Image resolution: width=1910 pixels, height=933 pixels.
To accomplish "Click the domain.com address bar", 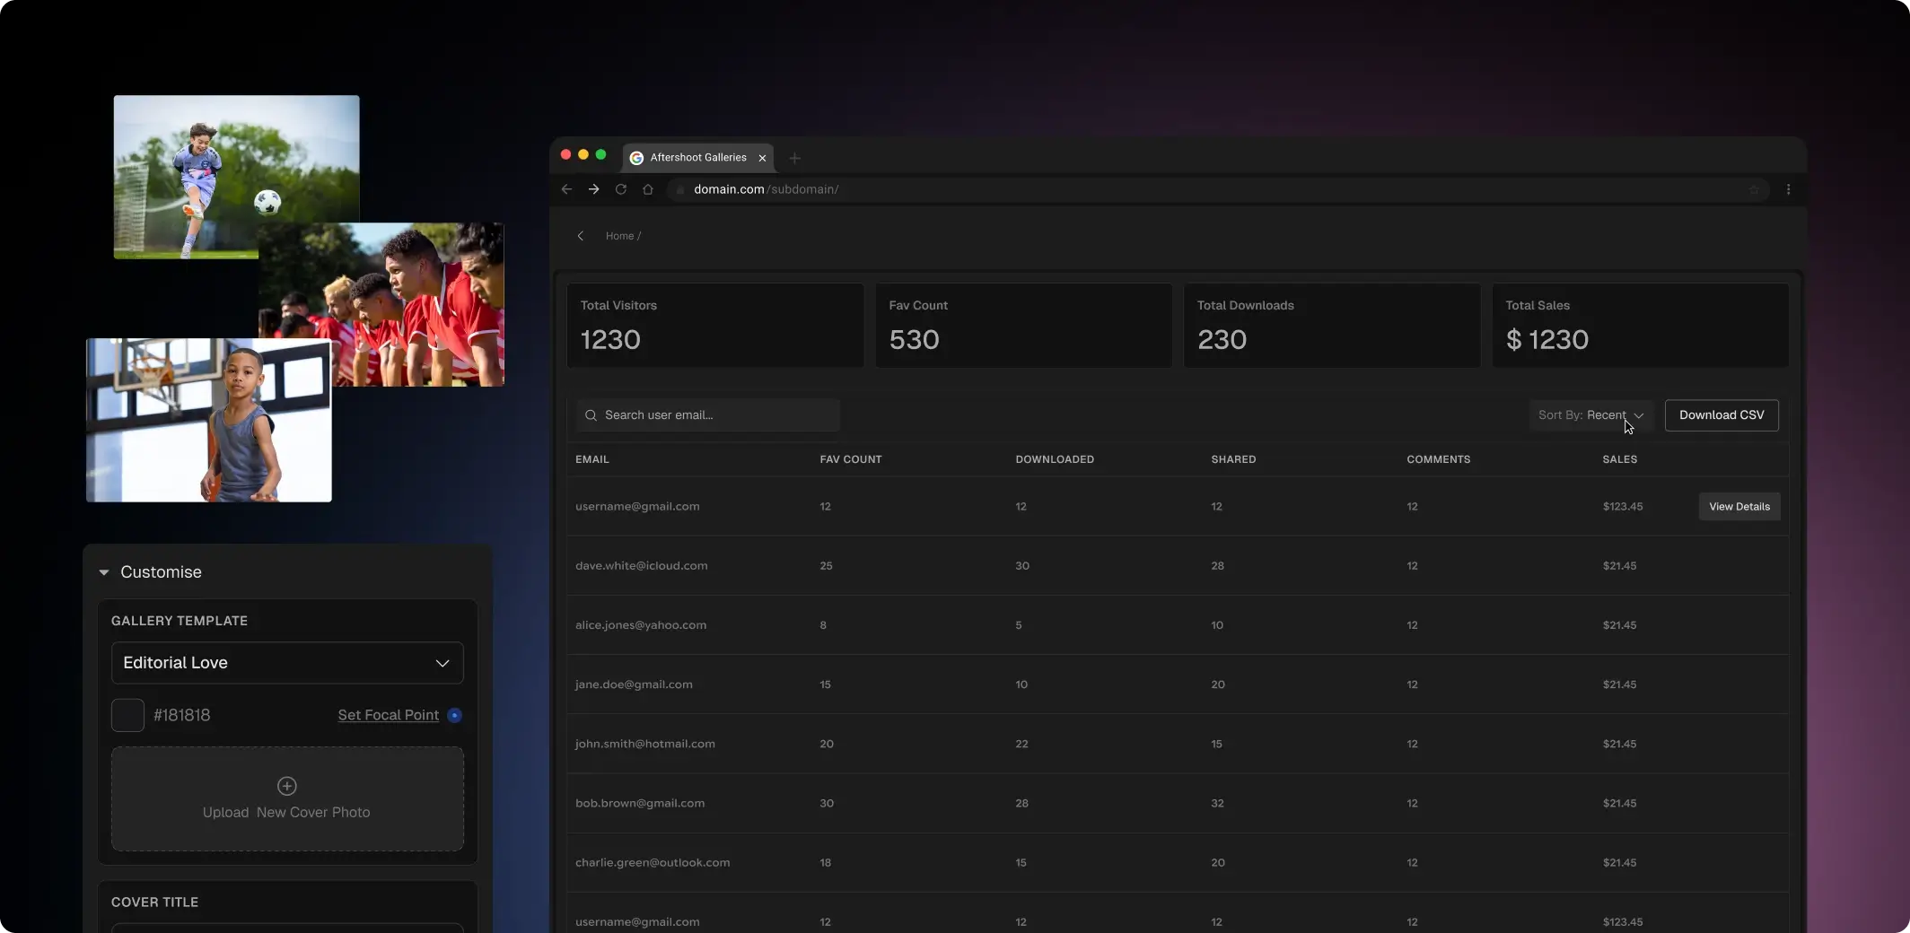I will pyautogui.click(x=1216, y=189).
